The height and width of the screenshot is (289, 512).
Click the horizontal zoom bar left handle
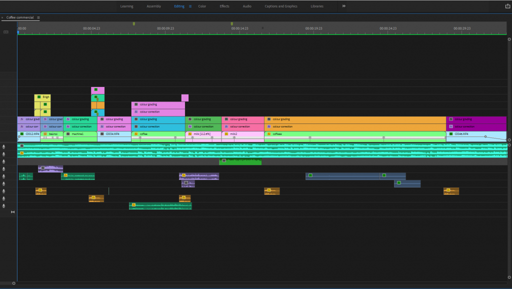(13, 283)
